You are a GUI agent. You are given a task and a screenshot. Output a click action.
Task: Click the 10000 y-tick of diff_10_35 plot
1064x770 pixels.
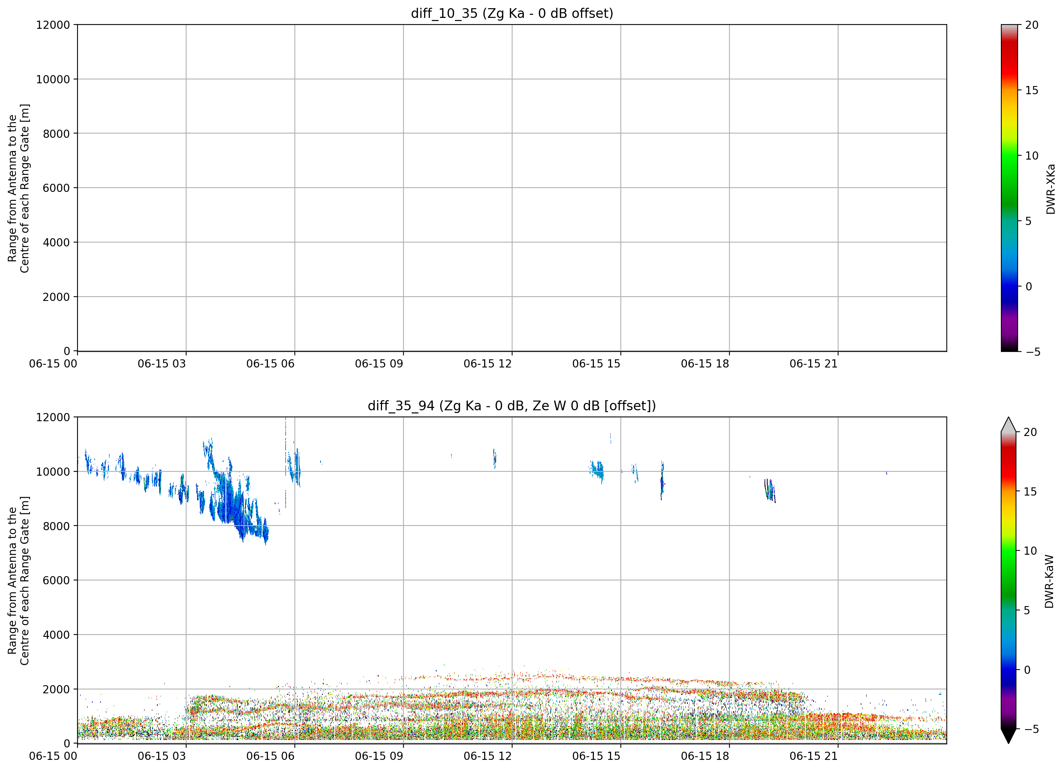click(x=53, y=79)
